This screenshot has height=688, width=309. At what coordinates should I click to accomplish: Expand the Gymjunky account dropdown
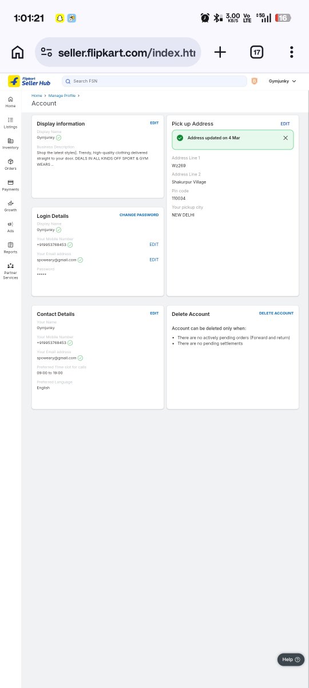pyautogui.click(x=283, y=81)
